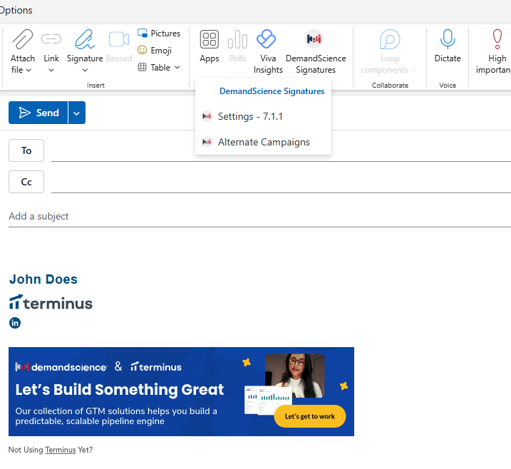Expand the Attach file dropdown arrow
Screen dimensions: 511x469
click(29, 70)
